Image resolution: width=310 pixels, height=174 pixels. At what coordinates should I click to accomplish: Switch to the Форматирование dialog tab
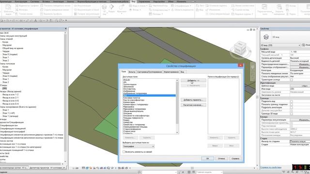pos(171,72)
